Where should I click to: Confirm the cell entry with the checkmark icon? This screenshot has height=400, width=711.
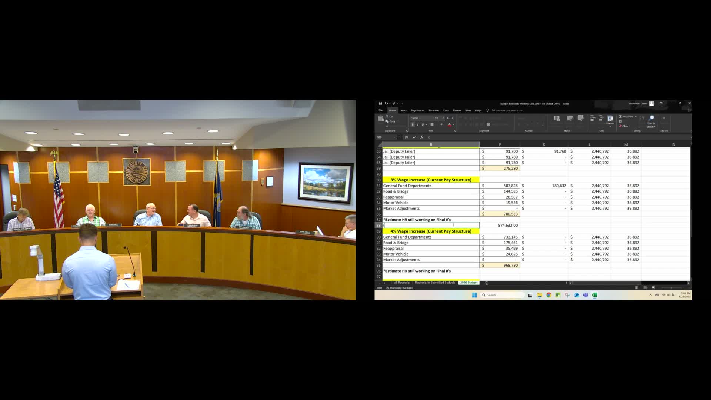tap(414, 137)
